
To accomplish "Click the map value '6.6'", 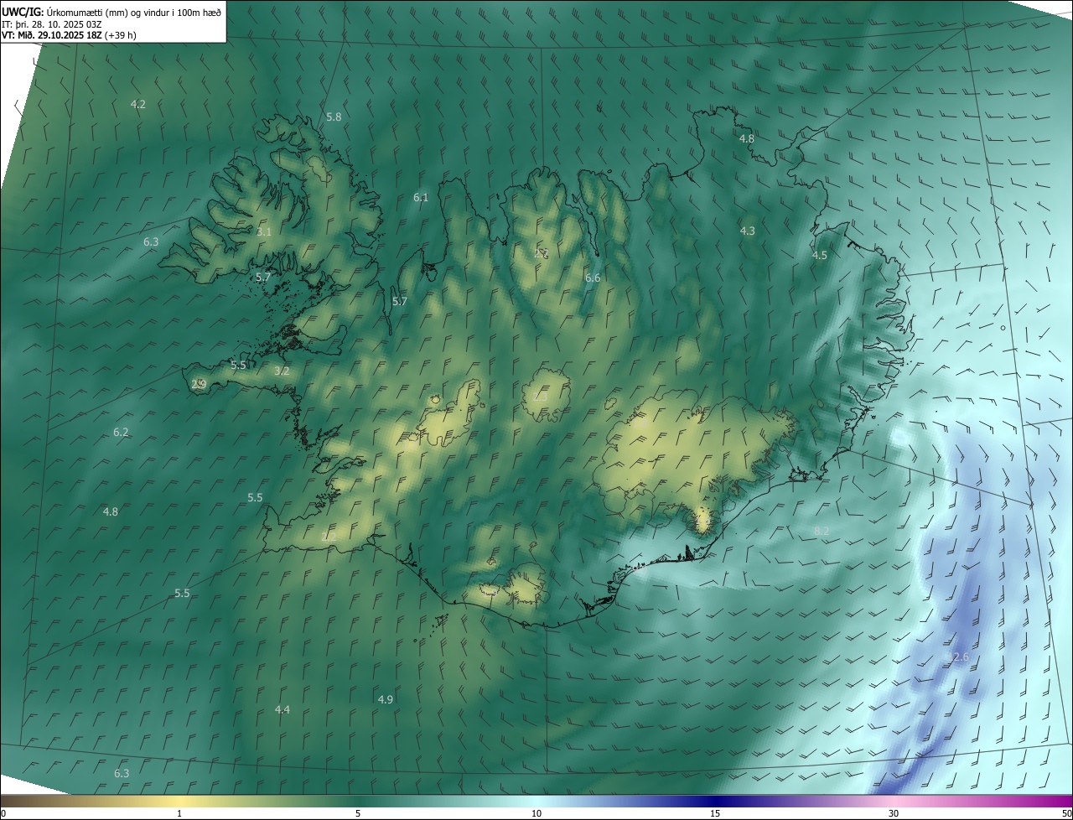I will click(x=593, y=278).
